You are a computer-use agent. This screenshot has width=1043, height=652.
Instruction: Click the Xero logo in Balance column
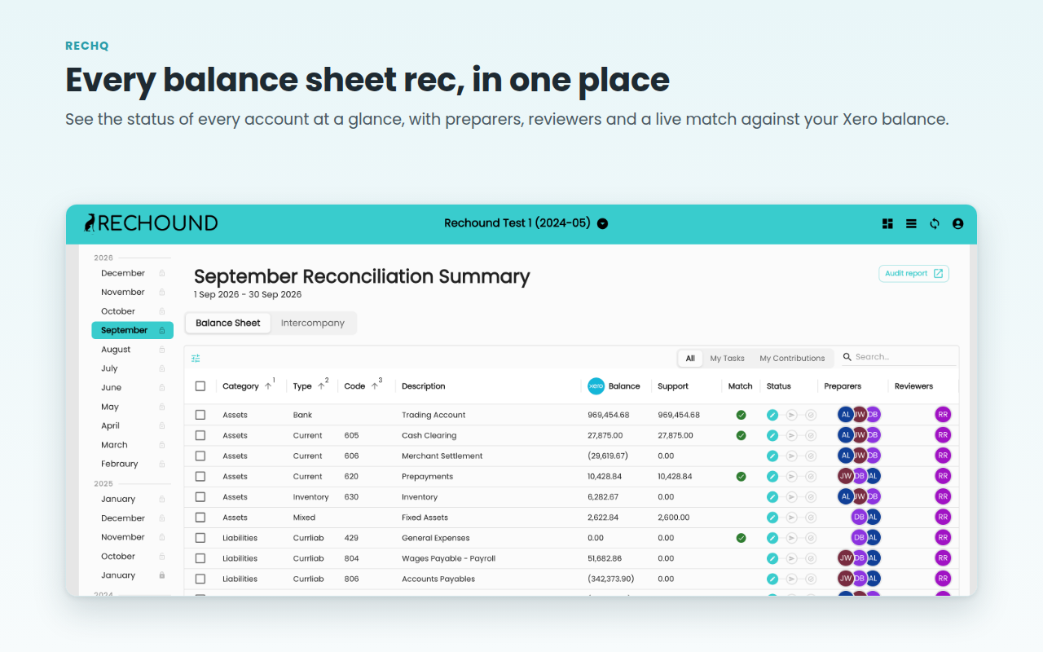pos(596,386)
